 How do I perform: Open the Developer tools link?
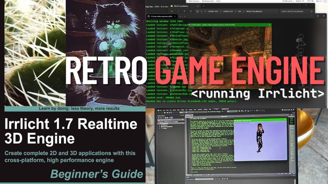[208, 1]
